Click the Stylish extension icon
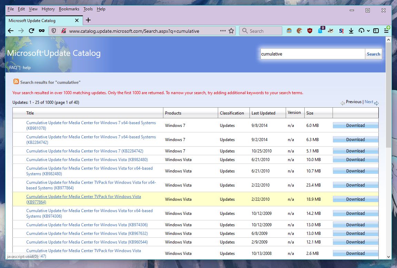 (341, 31)
